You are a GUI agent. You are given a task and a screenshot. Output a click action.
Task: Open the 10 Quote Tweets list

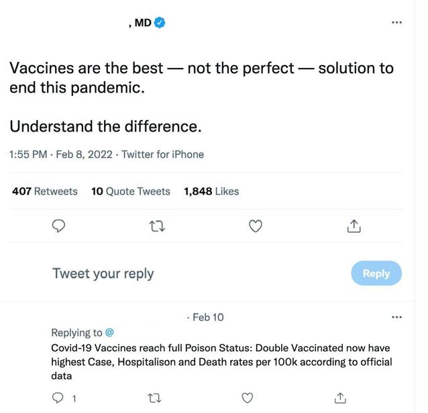[131, 191]
